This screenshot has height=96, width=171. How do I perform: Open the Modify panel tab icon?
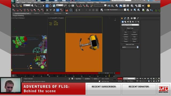pyautogui.click(x=125, y=18)
